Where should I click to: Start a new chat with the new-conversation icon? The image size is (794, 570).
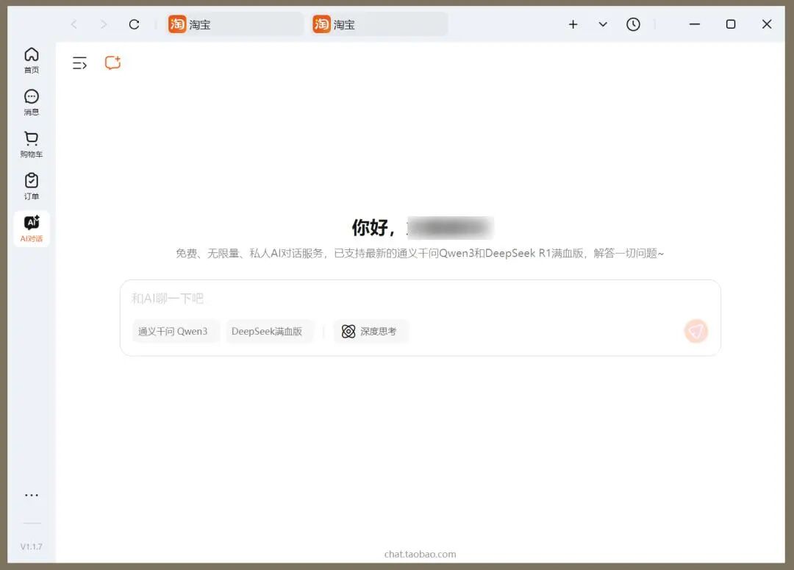pos(112,63)
